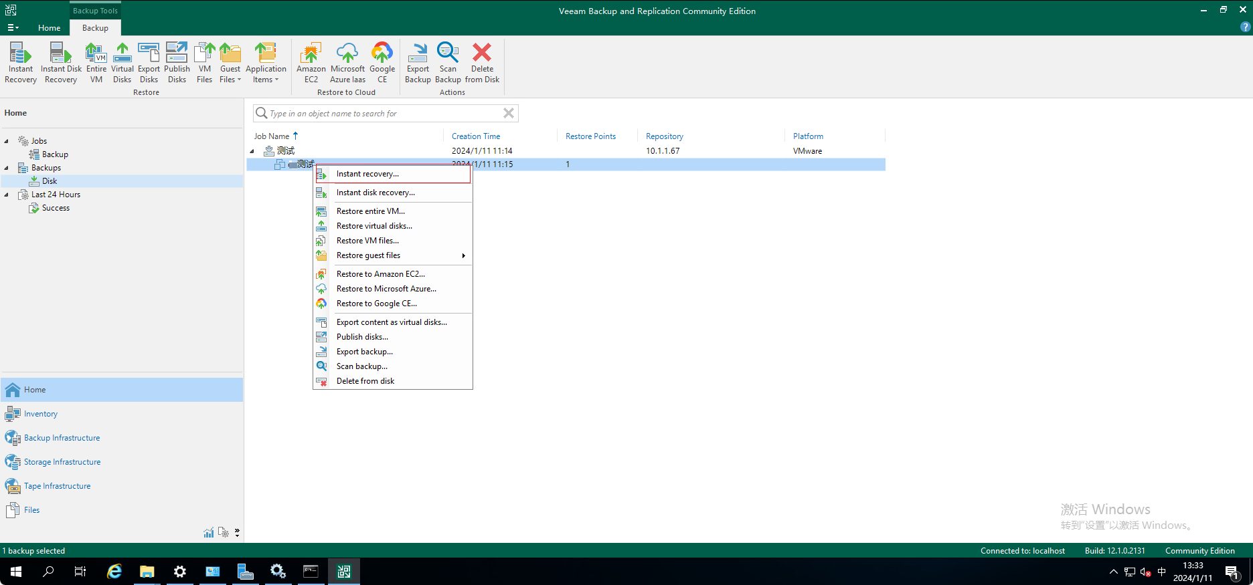This screenshot has width=1253, height=585.
Task: Sort by Job Name column header
Action: tap(272, 136)
